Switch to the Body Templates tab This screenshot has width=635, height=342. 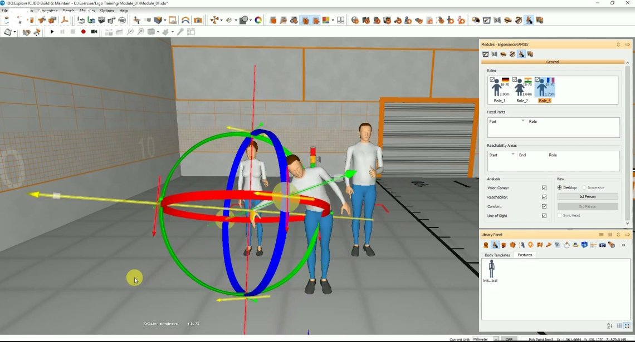[497, 255]
